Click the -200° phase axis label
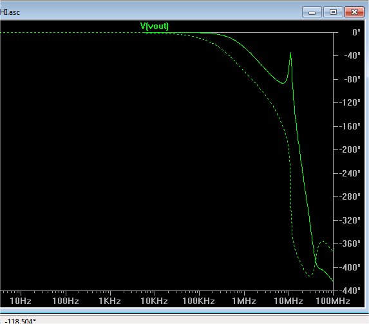The width and height of the screenshot is (369, 324). [x=350, y=149]
